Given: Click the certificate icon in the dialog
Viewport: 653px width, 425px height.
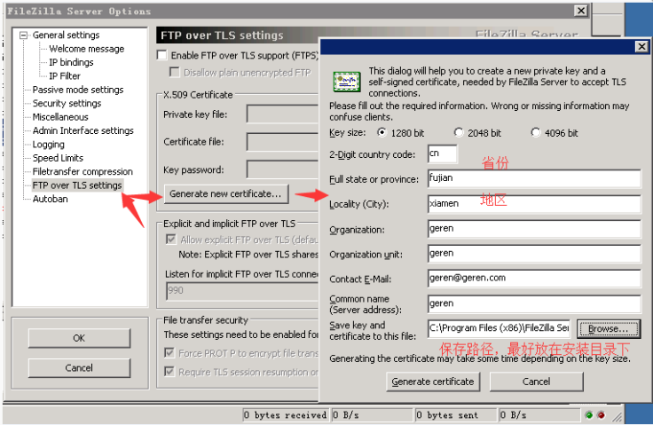Looking at the screenshot, I should pos(347,82).
